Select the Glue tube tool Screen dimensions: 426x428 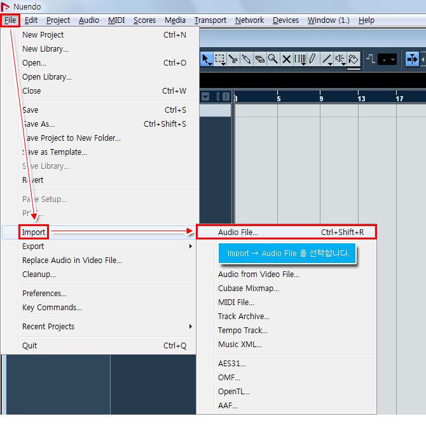(247, 59)
